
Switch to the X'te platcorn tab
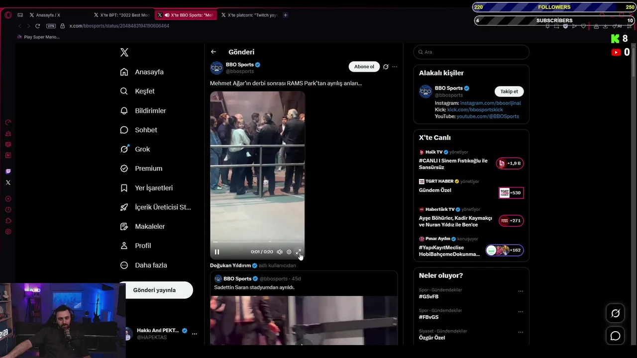pyautogui.click(x=249, y=15)
